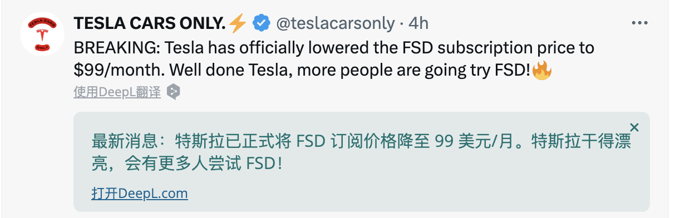Click the red Tesla logo inside the avatar
680x218 pixels.
coord(43,36)
